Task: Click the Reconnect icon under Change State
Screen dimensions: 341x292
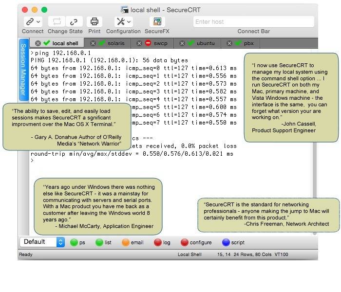Action: [x=57, y=22]
